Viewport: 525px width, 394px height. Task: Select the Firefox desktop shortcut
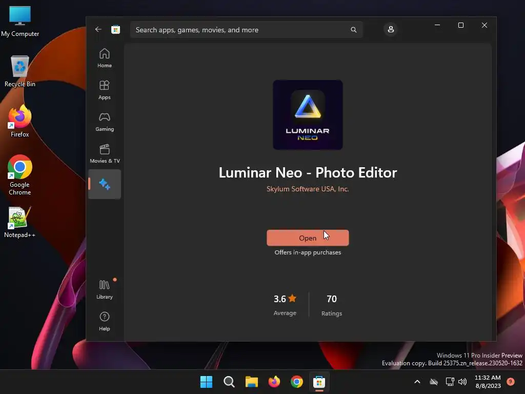20,121
